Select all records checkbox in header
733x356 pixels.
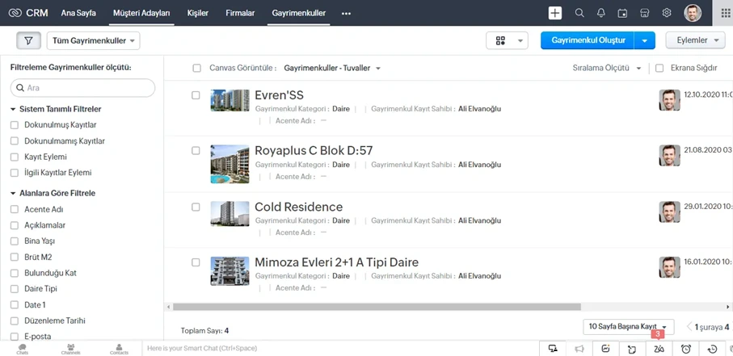(197, 68)
